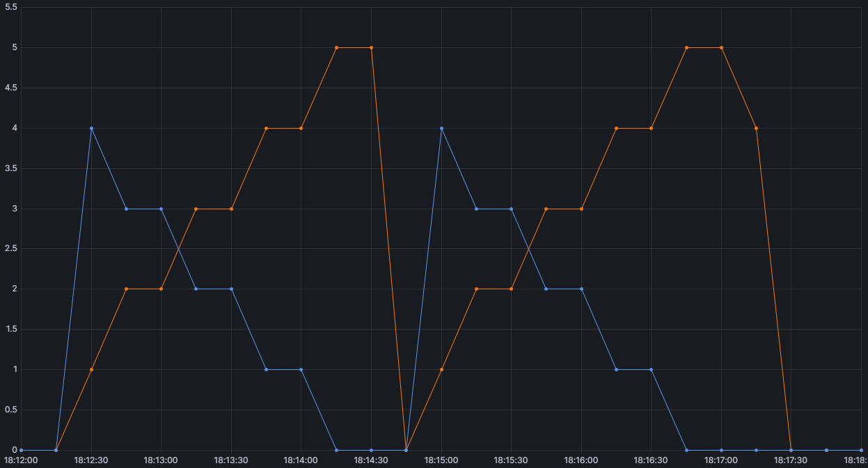Image resolution: width=868 pixels, height=468 pixels.
Task: Select the 18:14:00 time axis label
Action: (301, 460)
